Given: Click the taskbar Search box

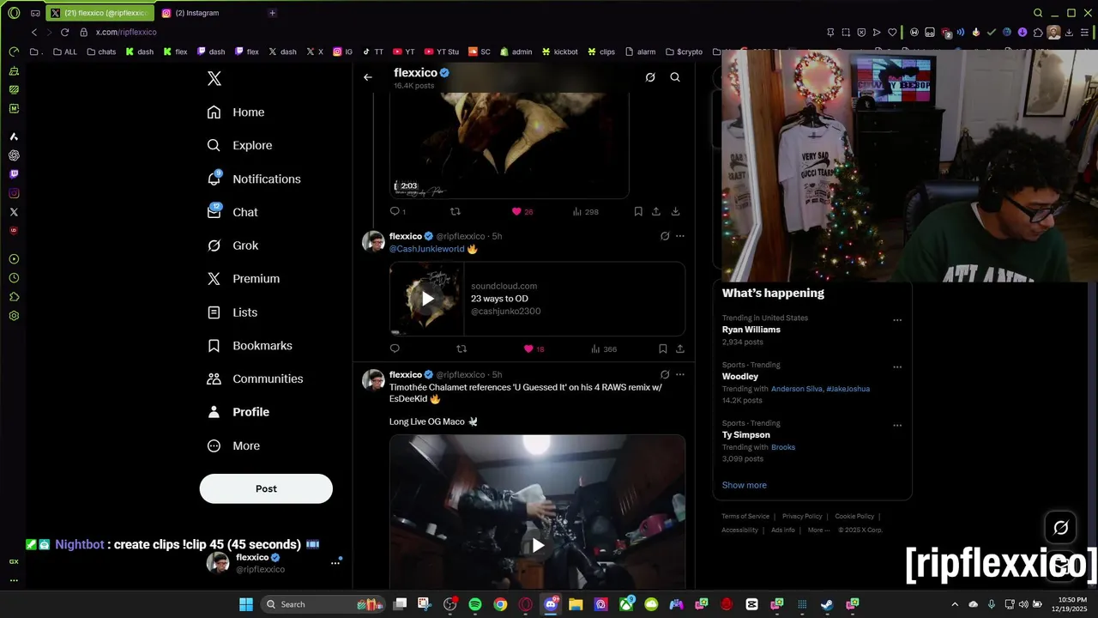Looking at the screenshot, I should coord(322,604).
